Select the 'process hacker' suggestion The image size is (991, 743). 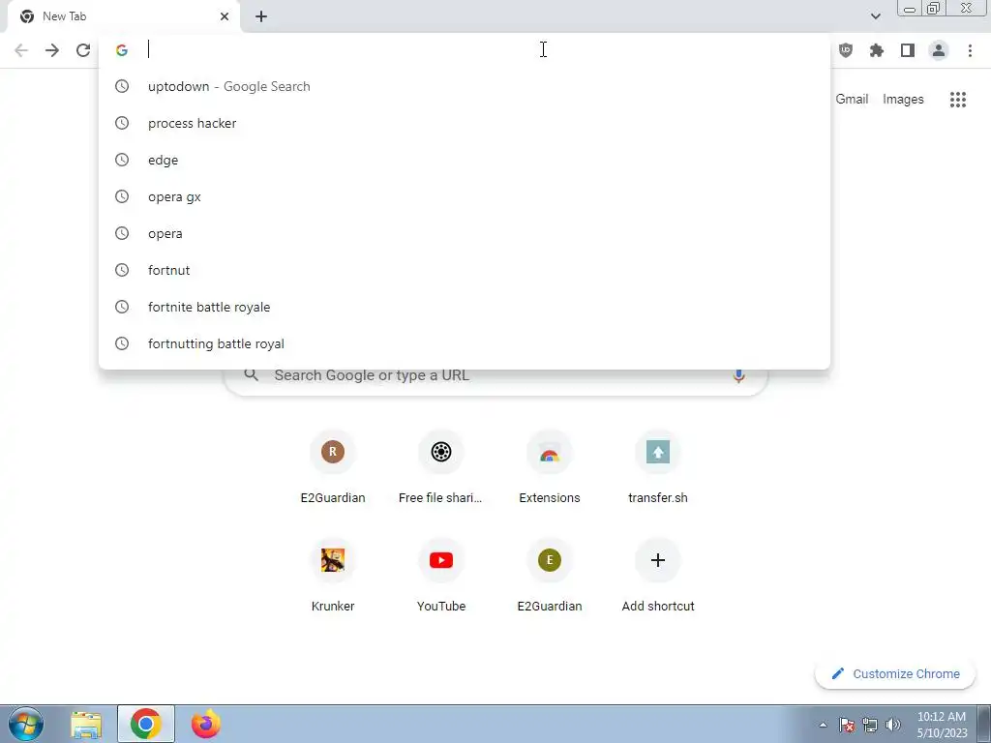[x=465, y=123]
